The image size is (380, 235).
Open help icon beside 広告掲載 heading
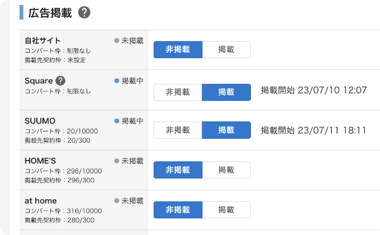tap(84, 13)
